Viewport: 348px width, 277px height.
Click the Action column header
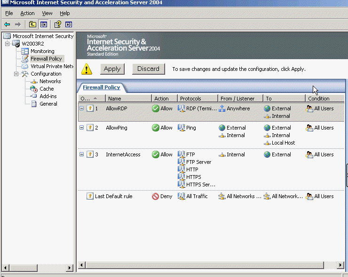165,99
